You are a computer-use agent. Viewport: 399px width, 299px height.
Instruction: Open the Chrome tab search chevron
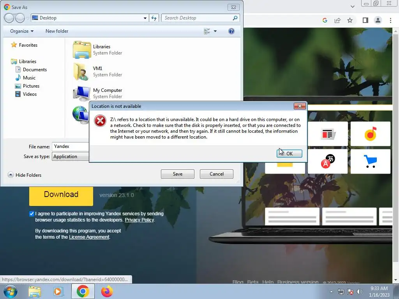click(352, 7)
